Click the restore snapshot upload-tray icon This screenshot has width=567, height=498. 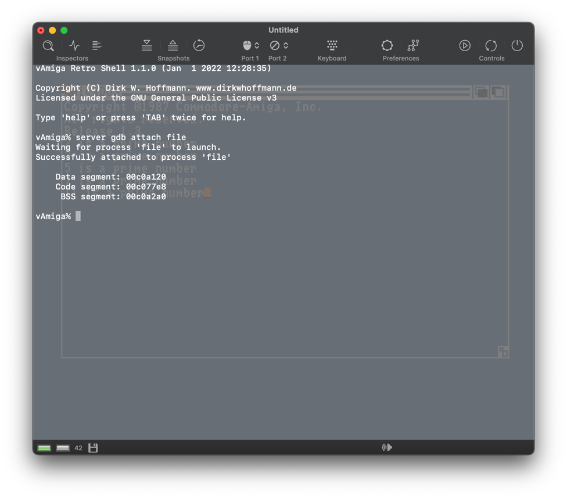point(173,45)
